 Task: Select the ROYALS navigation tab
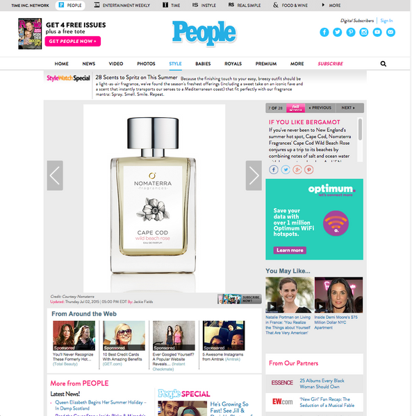[x=233, y=64]
